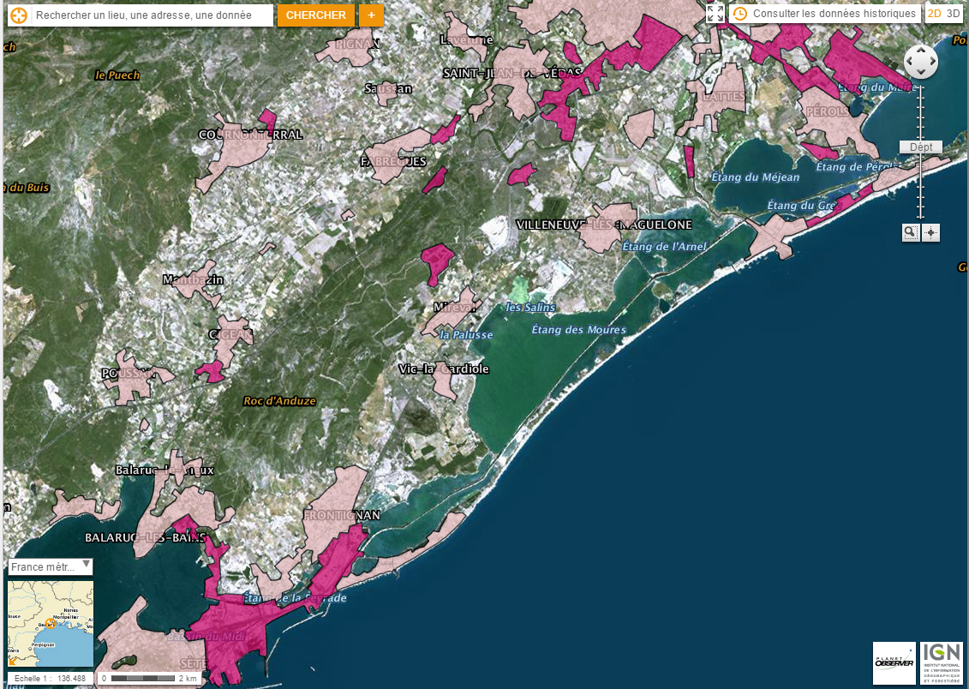Screen dimensions: 969x689
Task: Click the orange locate-me crosshair icon
Action: (19, 15)
